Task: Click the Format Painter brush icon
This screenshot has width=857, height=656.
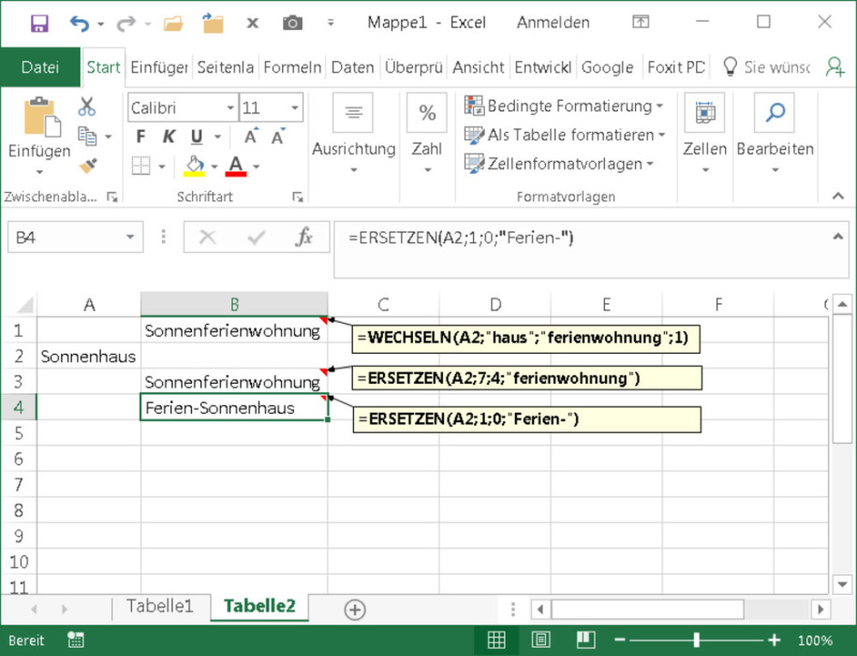Action: pos(88,165)
